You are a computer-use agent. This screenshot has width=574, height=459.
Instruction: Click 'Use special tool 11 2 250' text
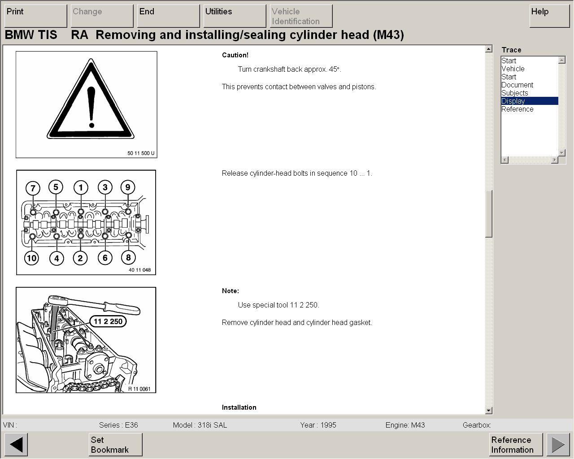click(x=278, y=305)
